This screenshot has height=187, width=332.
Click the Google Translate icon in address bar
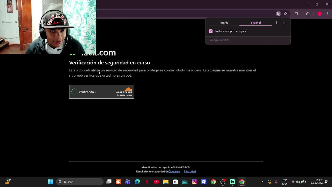[x=278, y=14]
